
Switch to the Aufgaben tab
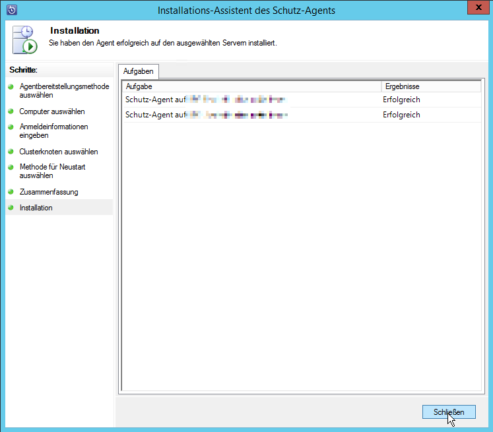(x=138, y=71)
